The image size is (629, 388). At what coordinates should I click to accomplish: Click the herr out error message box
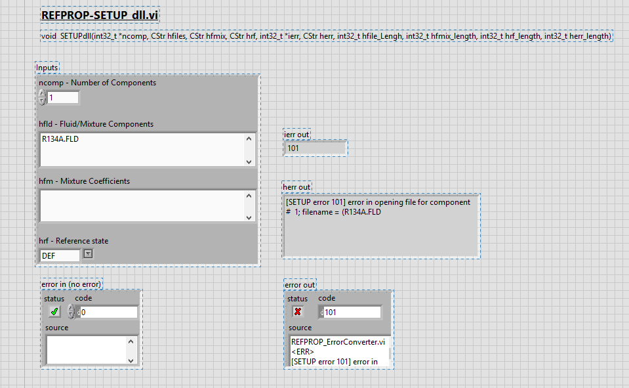click(380, 223)
